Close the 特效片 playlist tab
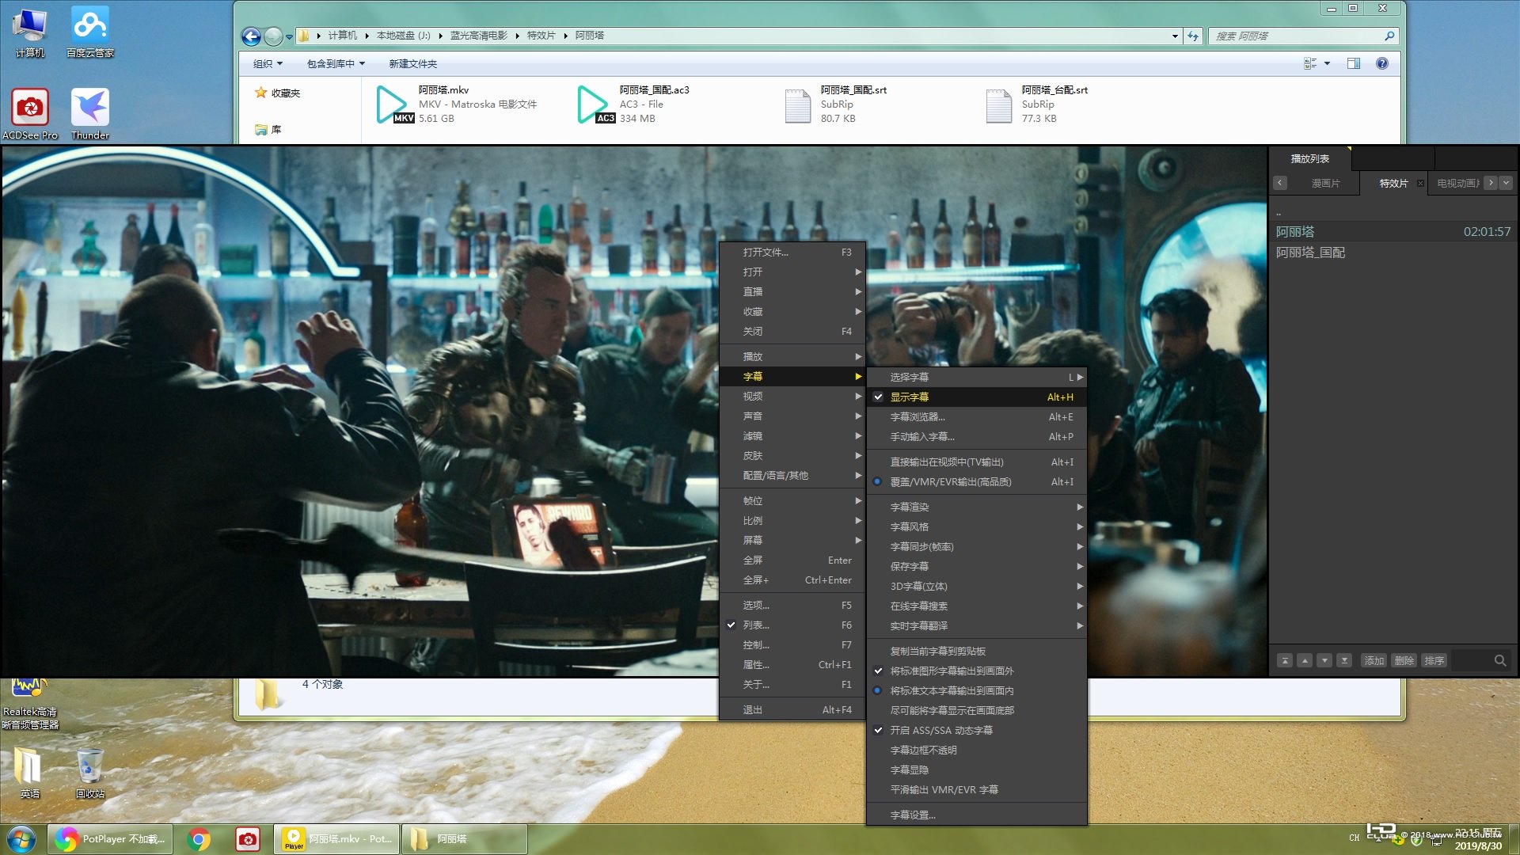Viewport: 1520px width, 855px height. 1420,184
